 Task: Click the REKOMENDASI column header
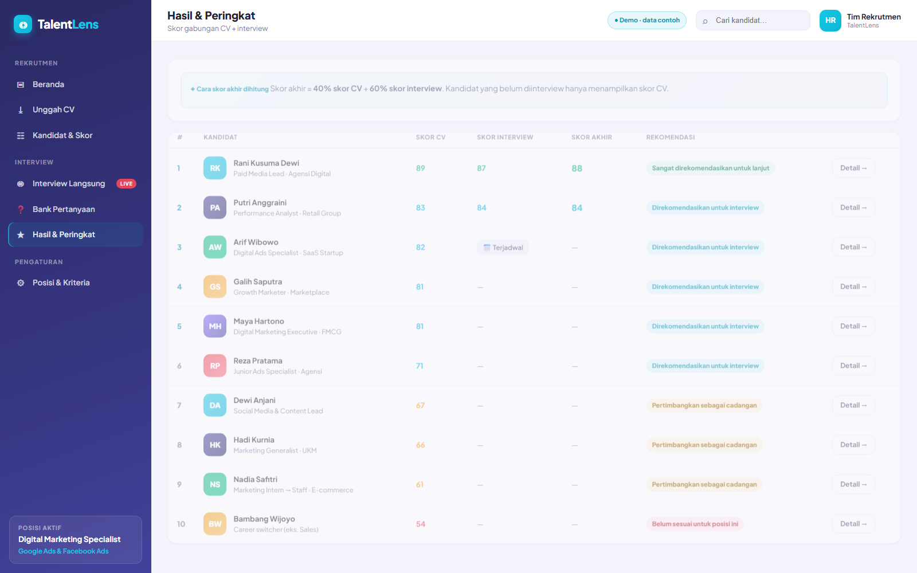coord(671,138)
